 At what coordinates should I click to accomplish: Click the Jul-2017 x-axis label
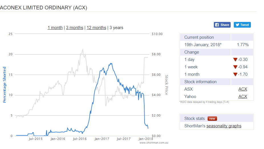pyautogui.click(x=123, y=139)
